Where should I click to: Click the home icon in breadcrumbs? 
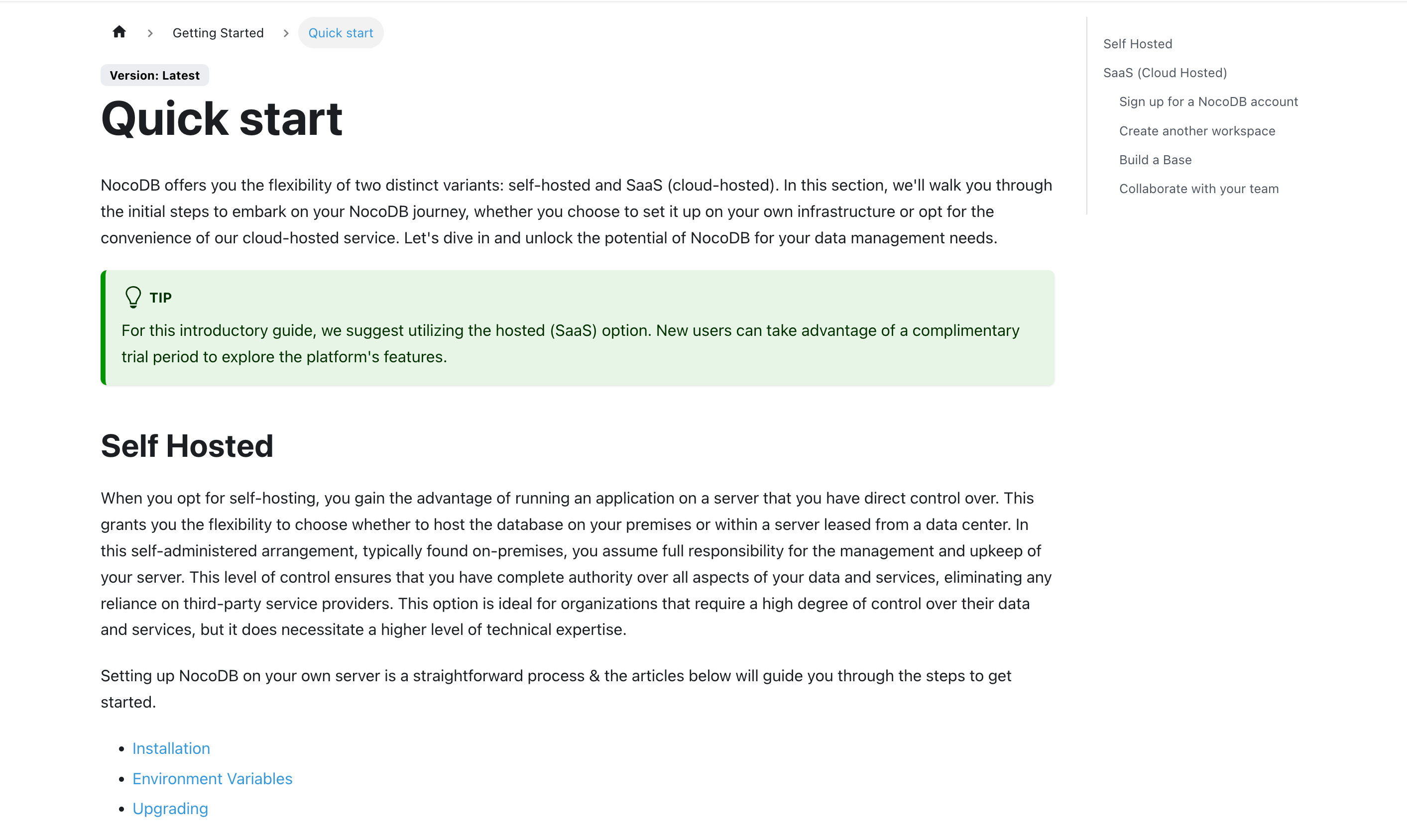(x=119, y=32)
